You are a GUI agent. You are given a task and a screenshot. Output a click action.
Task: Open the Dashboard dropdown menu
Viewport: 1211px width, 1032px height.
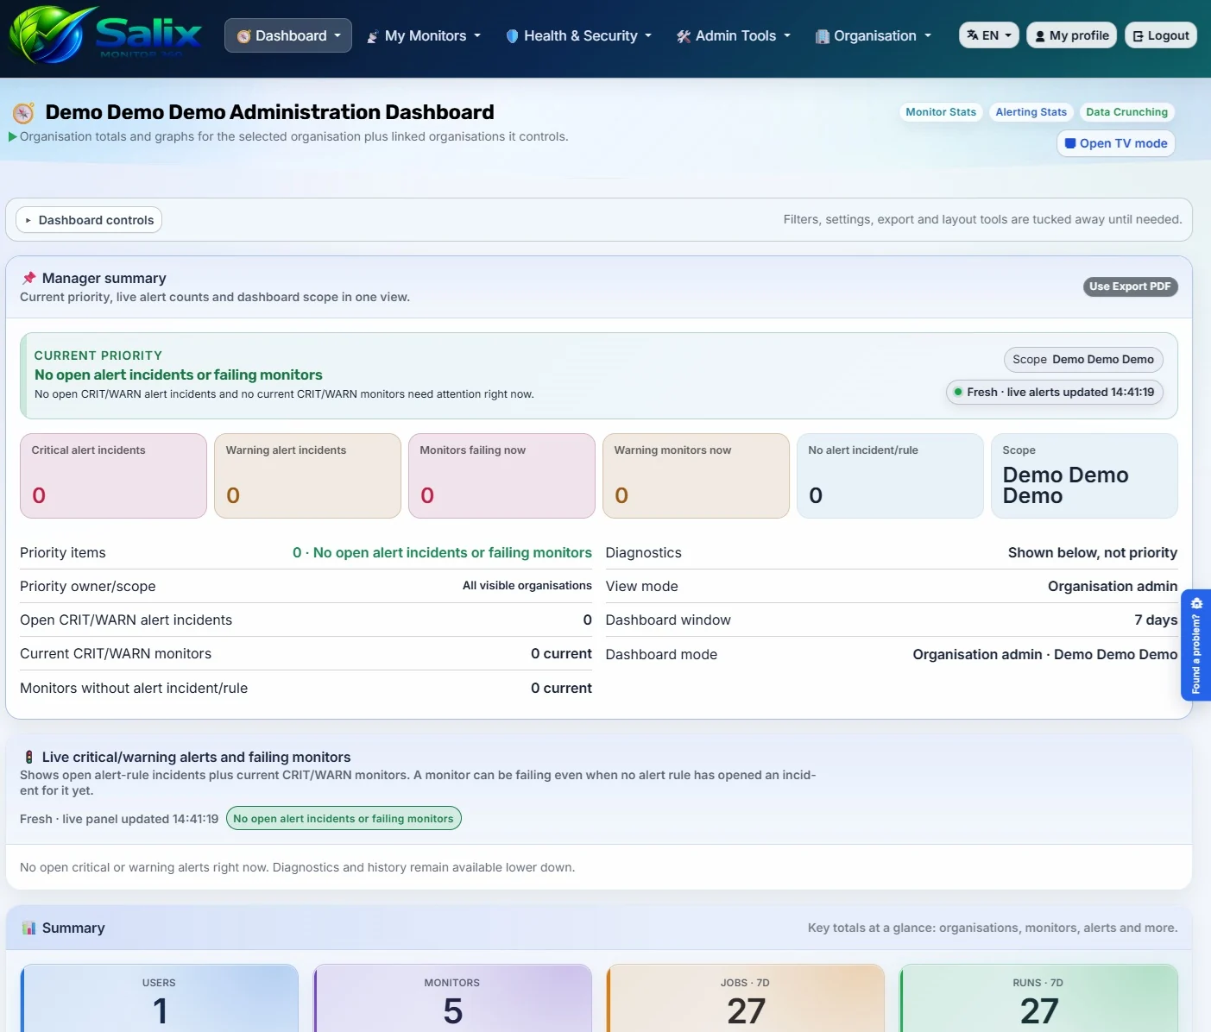(288, 35)
